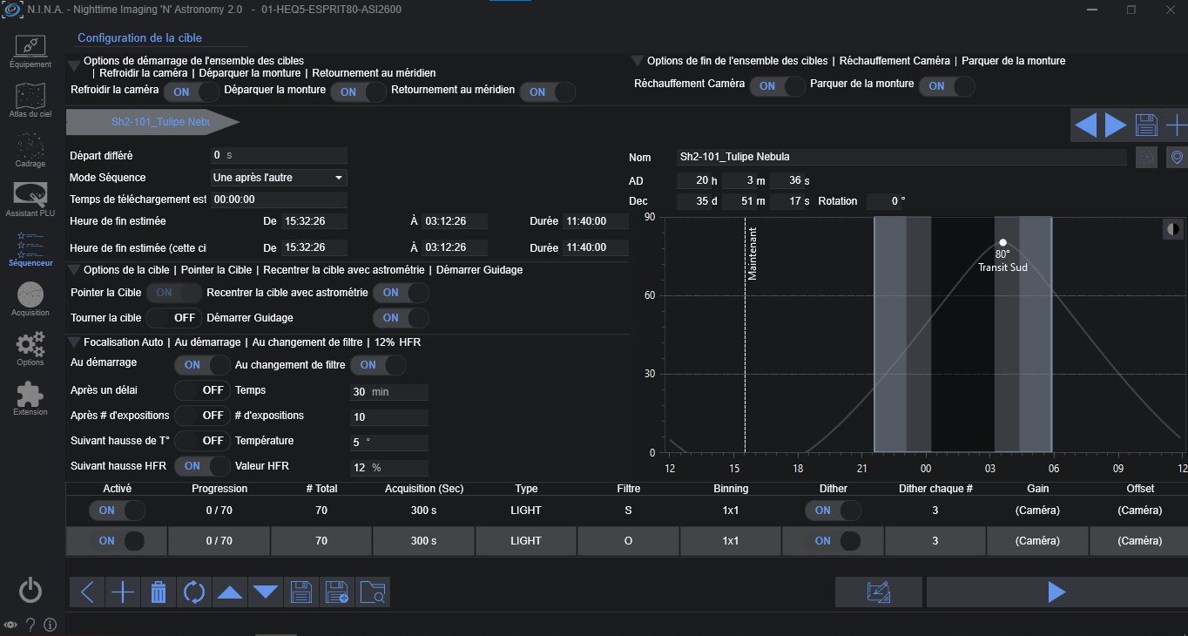Toggle Retournement au méridien switch

tap(548, 91)
